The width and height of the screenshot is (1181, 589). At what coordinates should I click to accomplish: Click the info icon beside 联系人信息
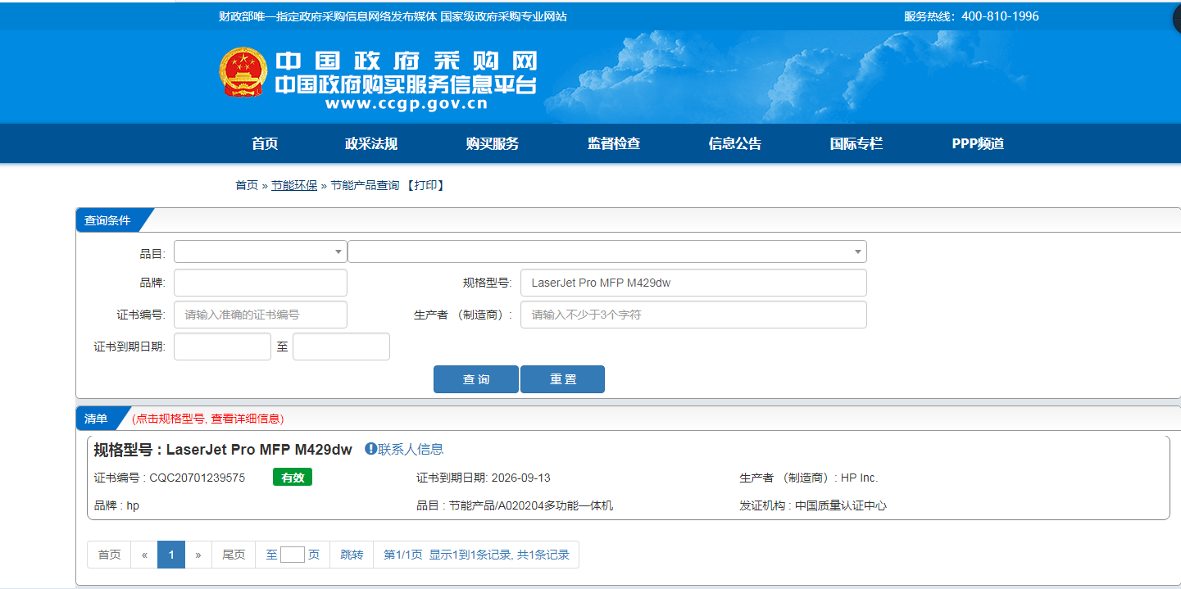(x=370, y=449)
